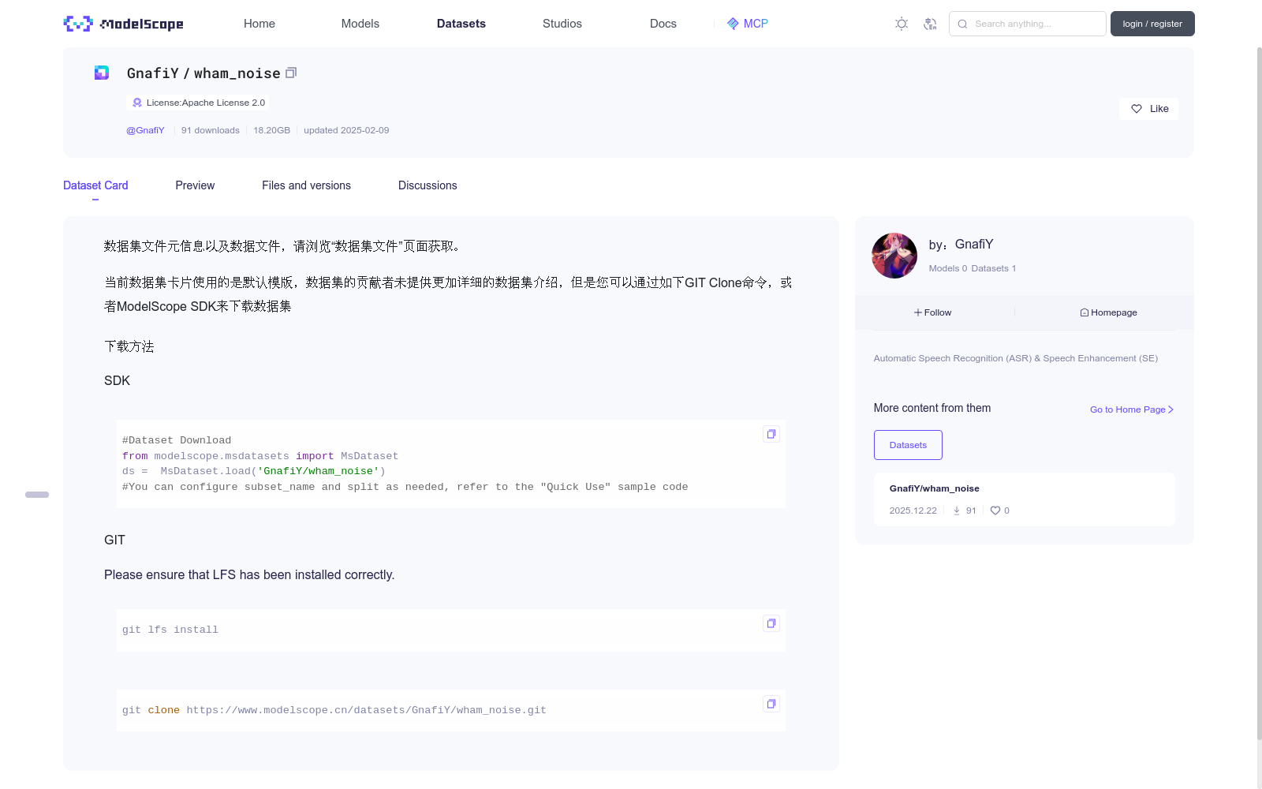Screen dimensions: 1262x789
Task: Click the ModelScope logo
Action: point(123,24)
